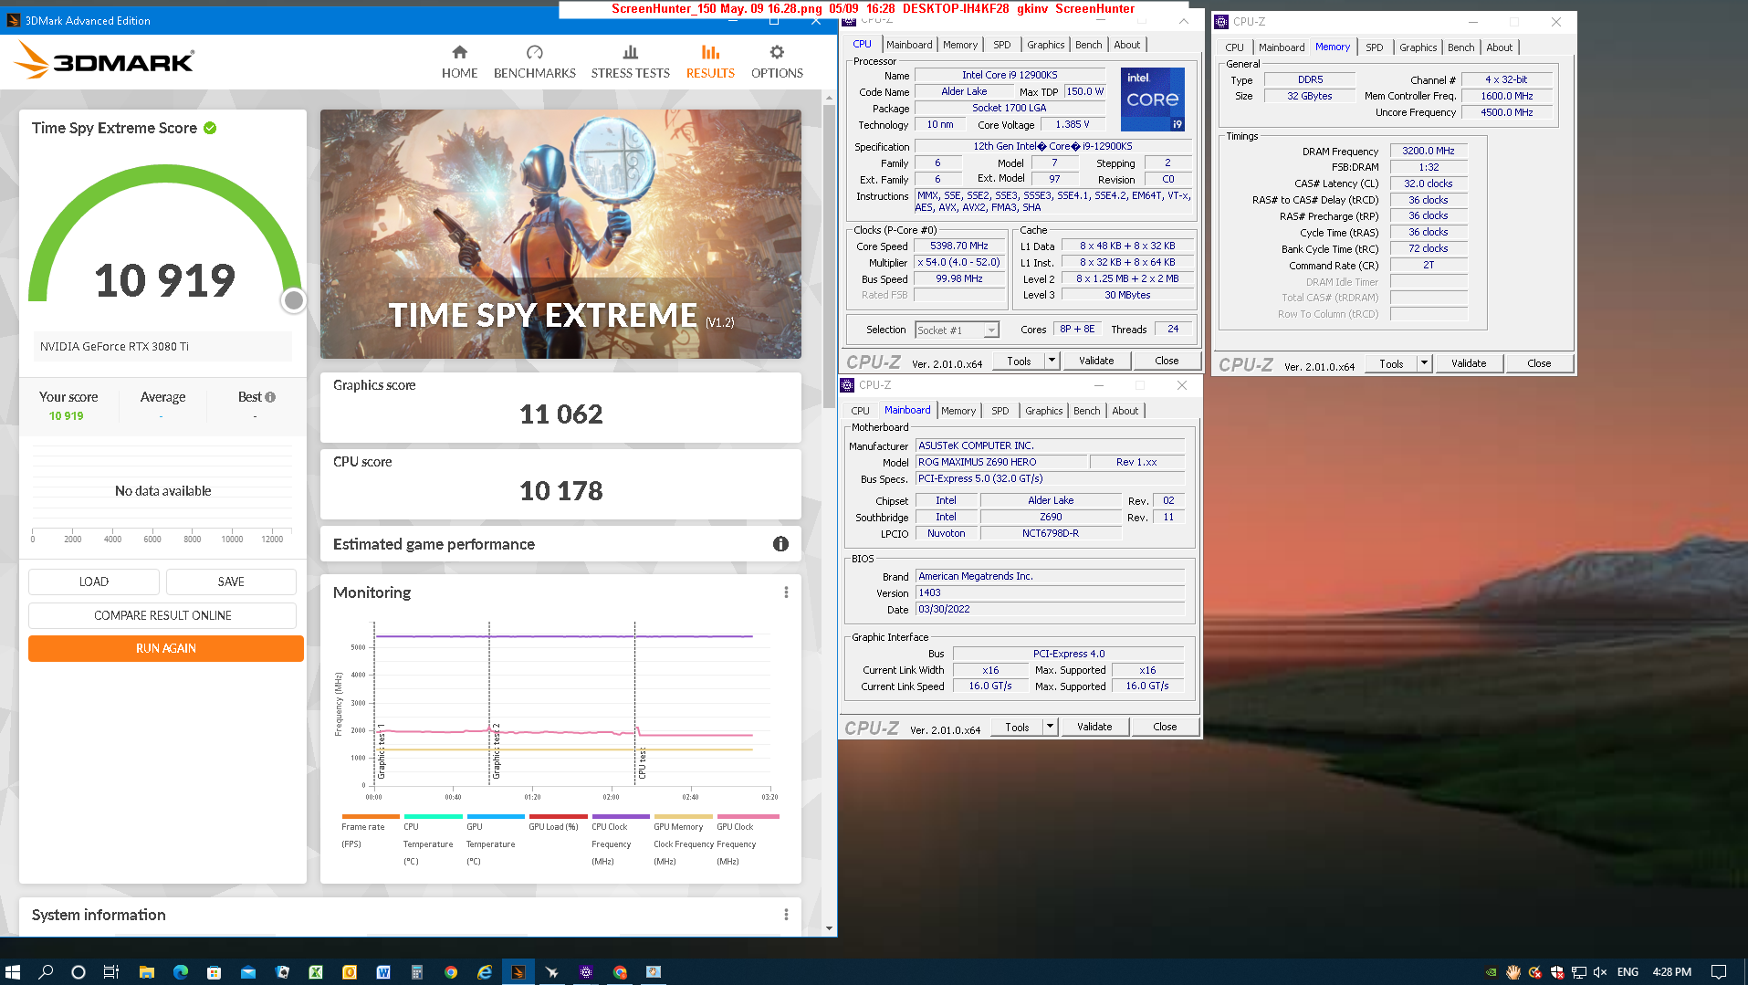
Task: Click the SAVE button
Action: (x=231, y=582)
